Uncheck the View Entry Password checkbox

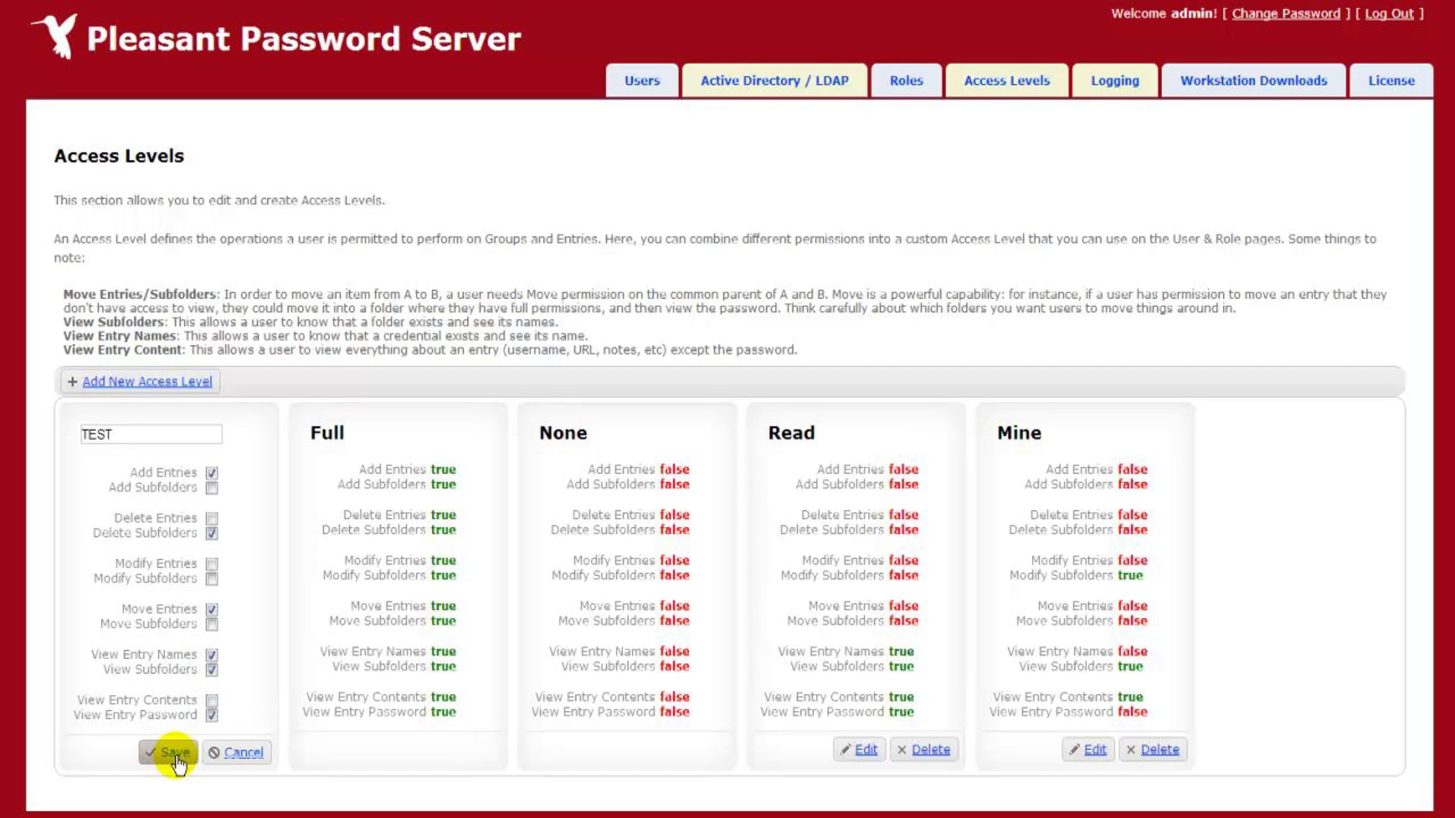pos(212,715)
